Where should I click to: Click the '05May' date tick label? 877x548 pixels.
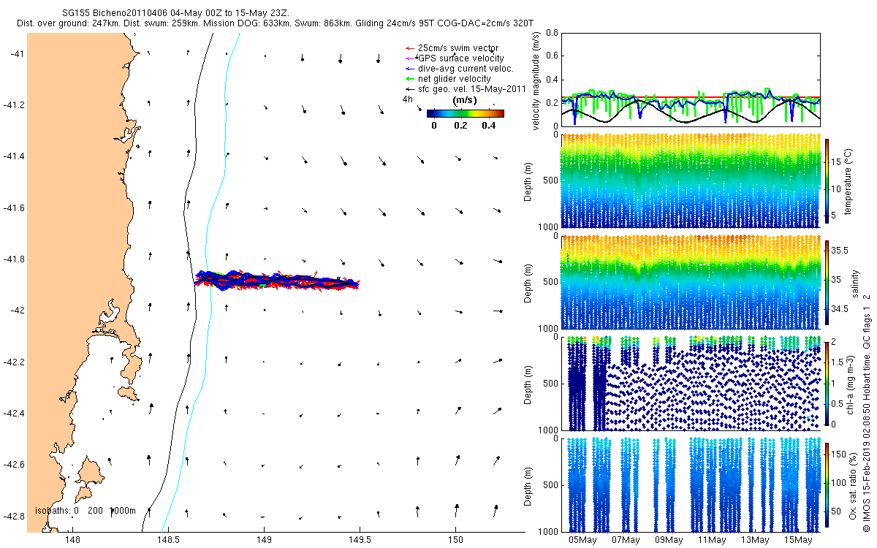pyautogui.click(x=582, y=541)
